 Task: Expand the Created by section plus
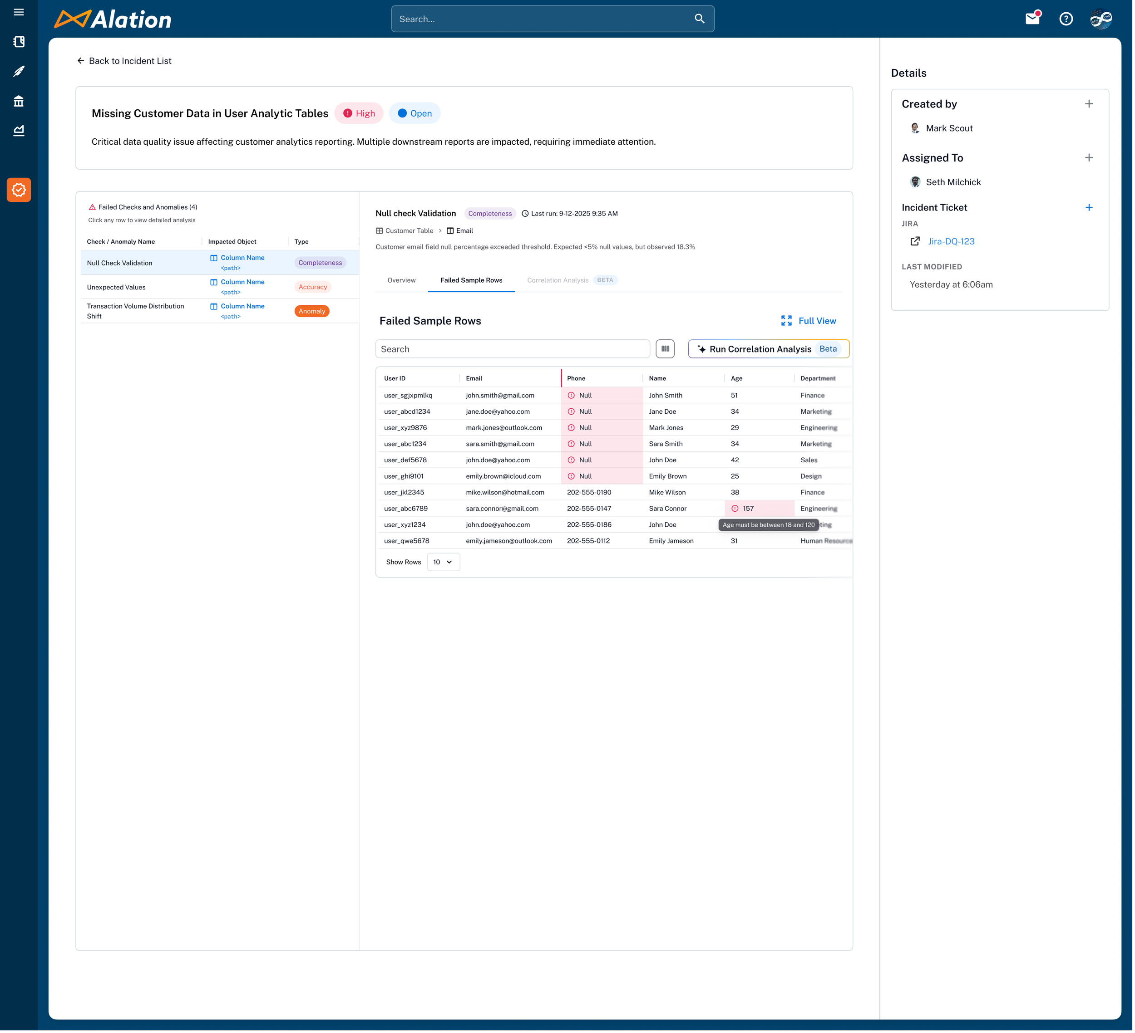[1089, 104]
